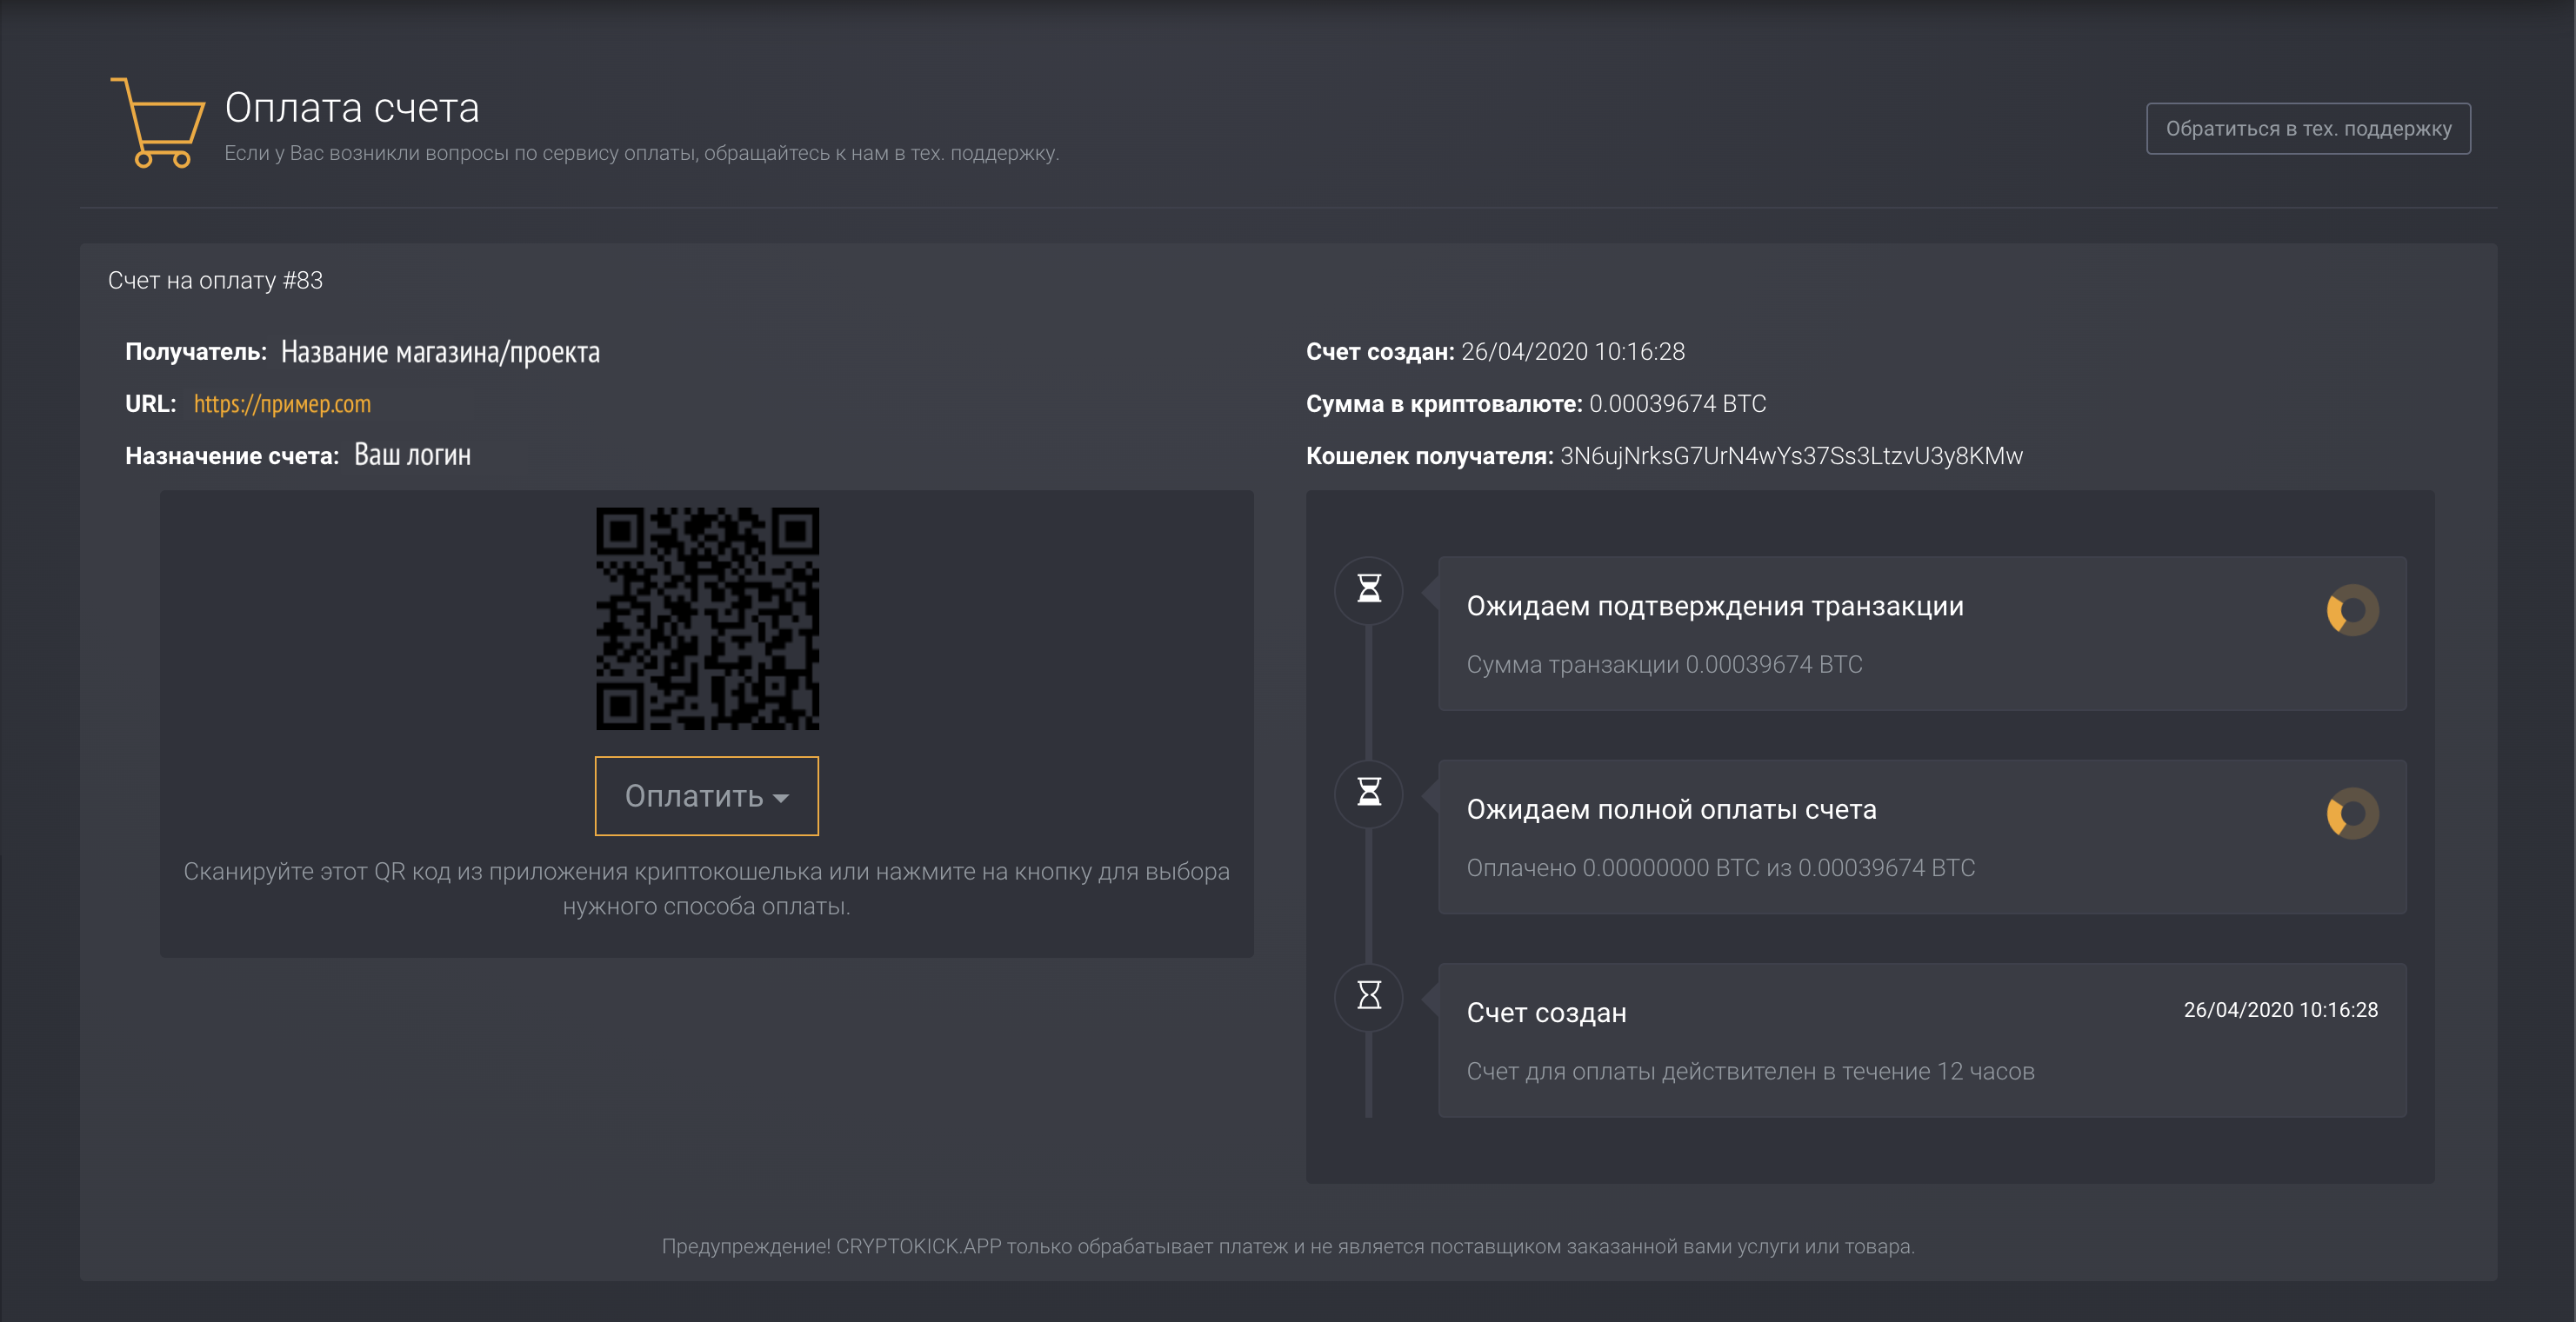The image size is (2576, 1322).
Task: Click created date '26/04/2020 10:16:28' near the amount
Action: pos(1573,352)
